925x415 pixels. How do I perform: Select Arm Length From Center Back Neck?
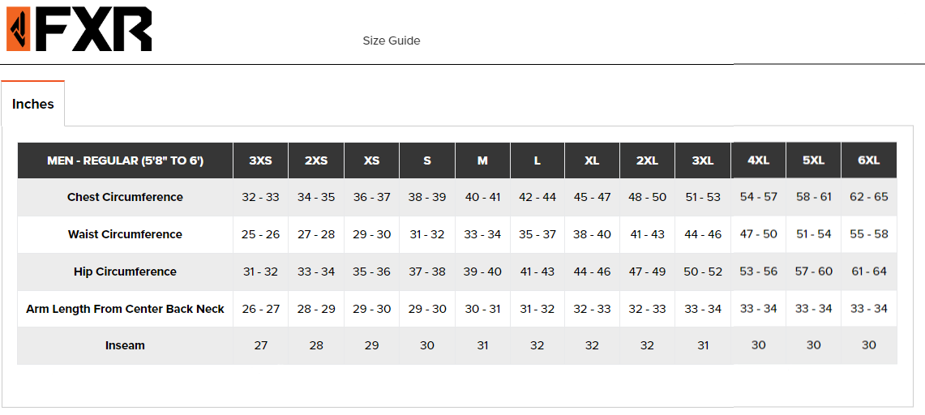125,309
